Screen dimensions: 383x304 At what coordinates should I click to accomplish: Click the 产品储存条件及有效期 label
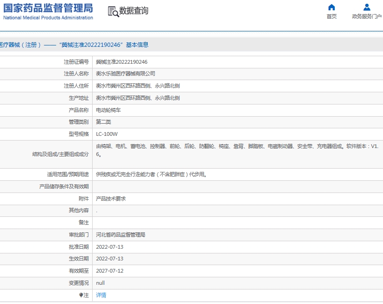64,186
